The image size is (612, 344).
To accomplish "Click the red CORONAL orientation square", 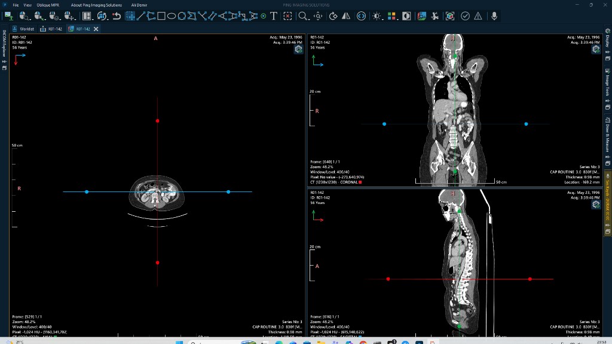I will tap(360, 182).
